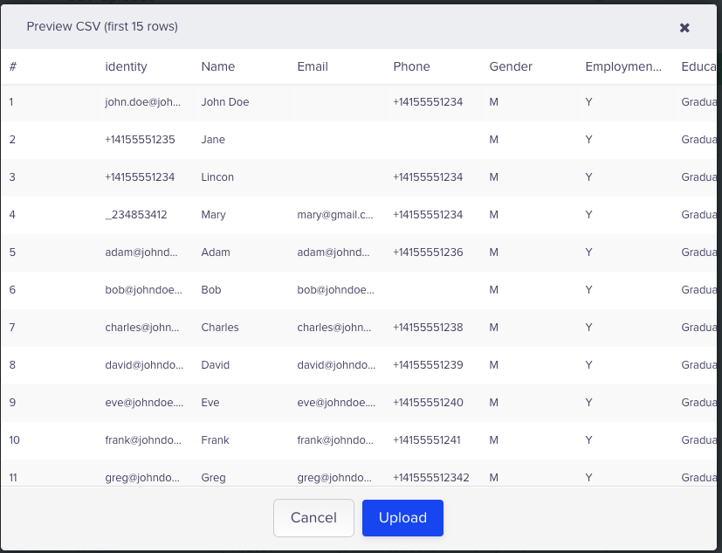Click the Preview CSV dialog title
The height and width of the screenshot is (553, 722).
(100, 27)
